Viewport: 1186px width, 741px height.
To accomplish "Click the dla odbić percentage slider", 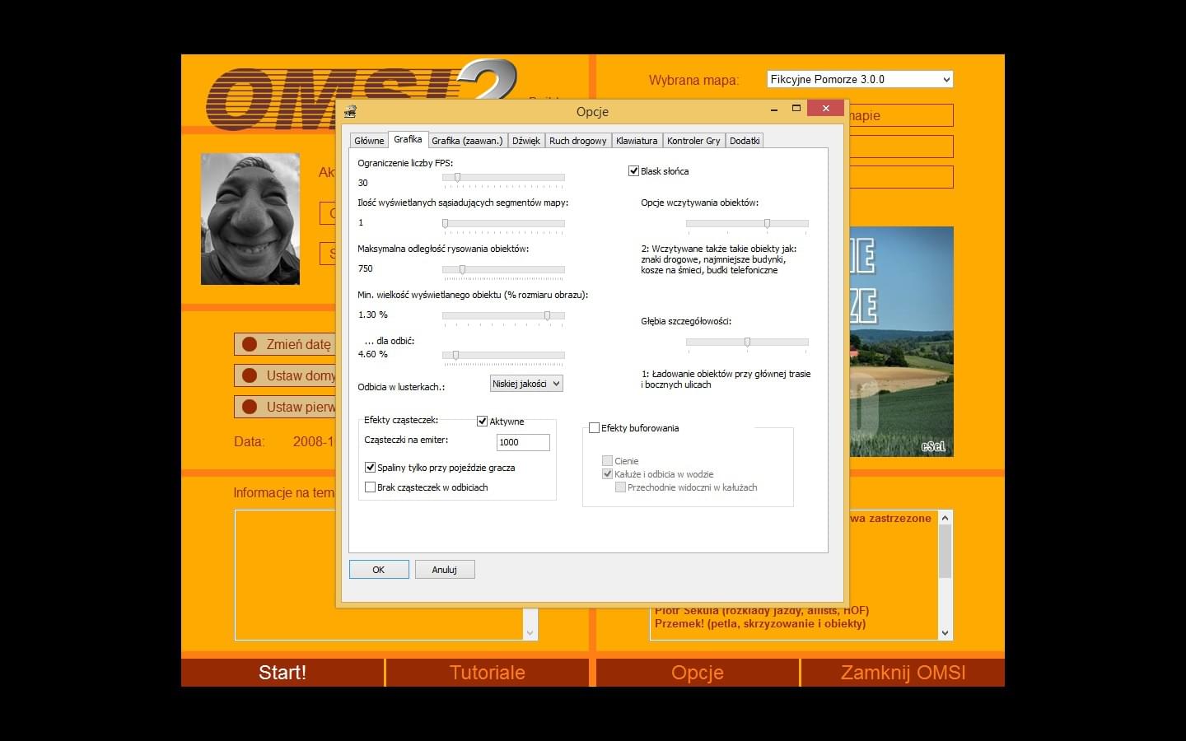I will tap(503, 356).
